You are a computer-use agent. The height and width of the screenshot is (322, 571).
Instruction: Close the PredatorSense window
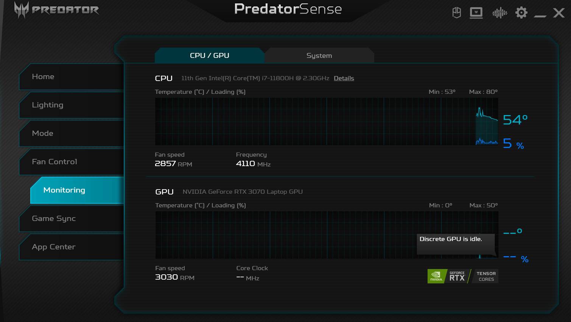[559, 13]
